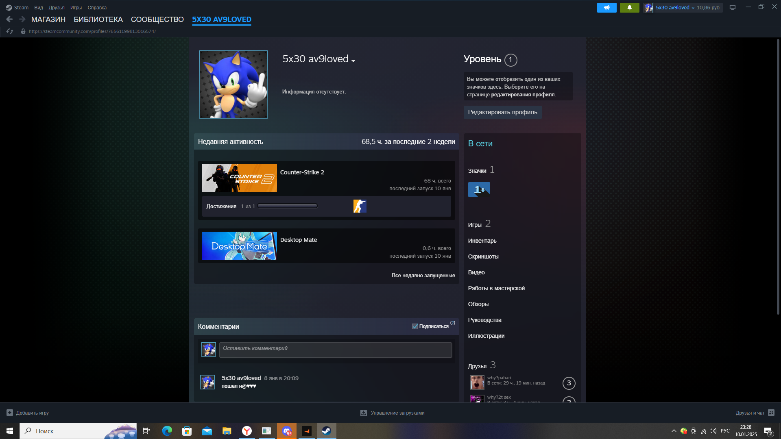Open the Иллюстрации link
This screenshot has height=439, width=781.
(x=486, y=336)
